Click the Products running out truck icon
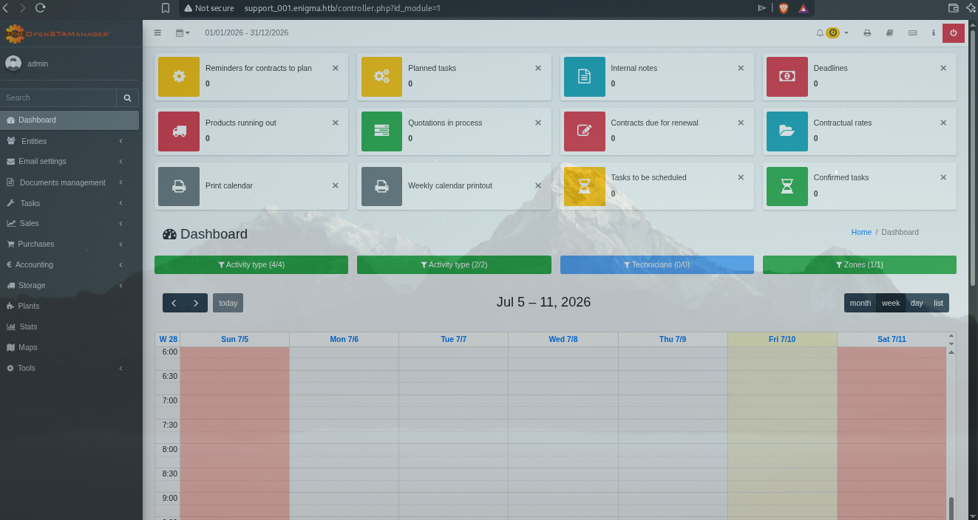The width and height of the screenshot is (978, 520). point(179,131)
